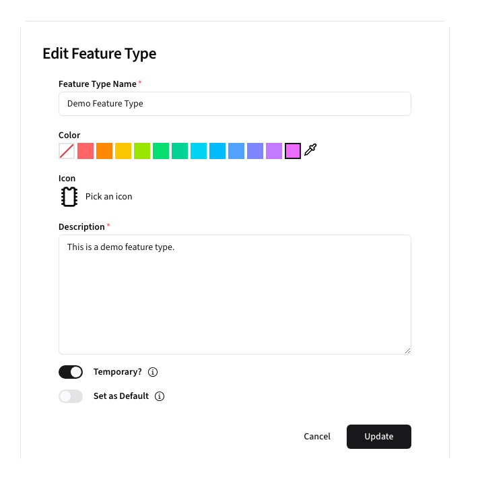Click the Feature Type Name field

(235, 104)
